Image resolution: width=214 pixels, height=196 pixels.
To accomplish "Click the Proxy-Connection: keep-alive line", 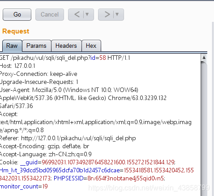I will pyautogui.click(x=39, y=74).
